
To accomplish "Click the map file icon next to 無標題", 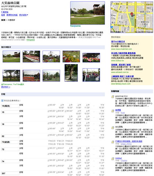I will (x=113, y=111).
